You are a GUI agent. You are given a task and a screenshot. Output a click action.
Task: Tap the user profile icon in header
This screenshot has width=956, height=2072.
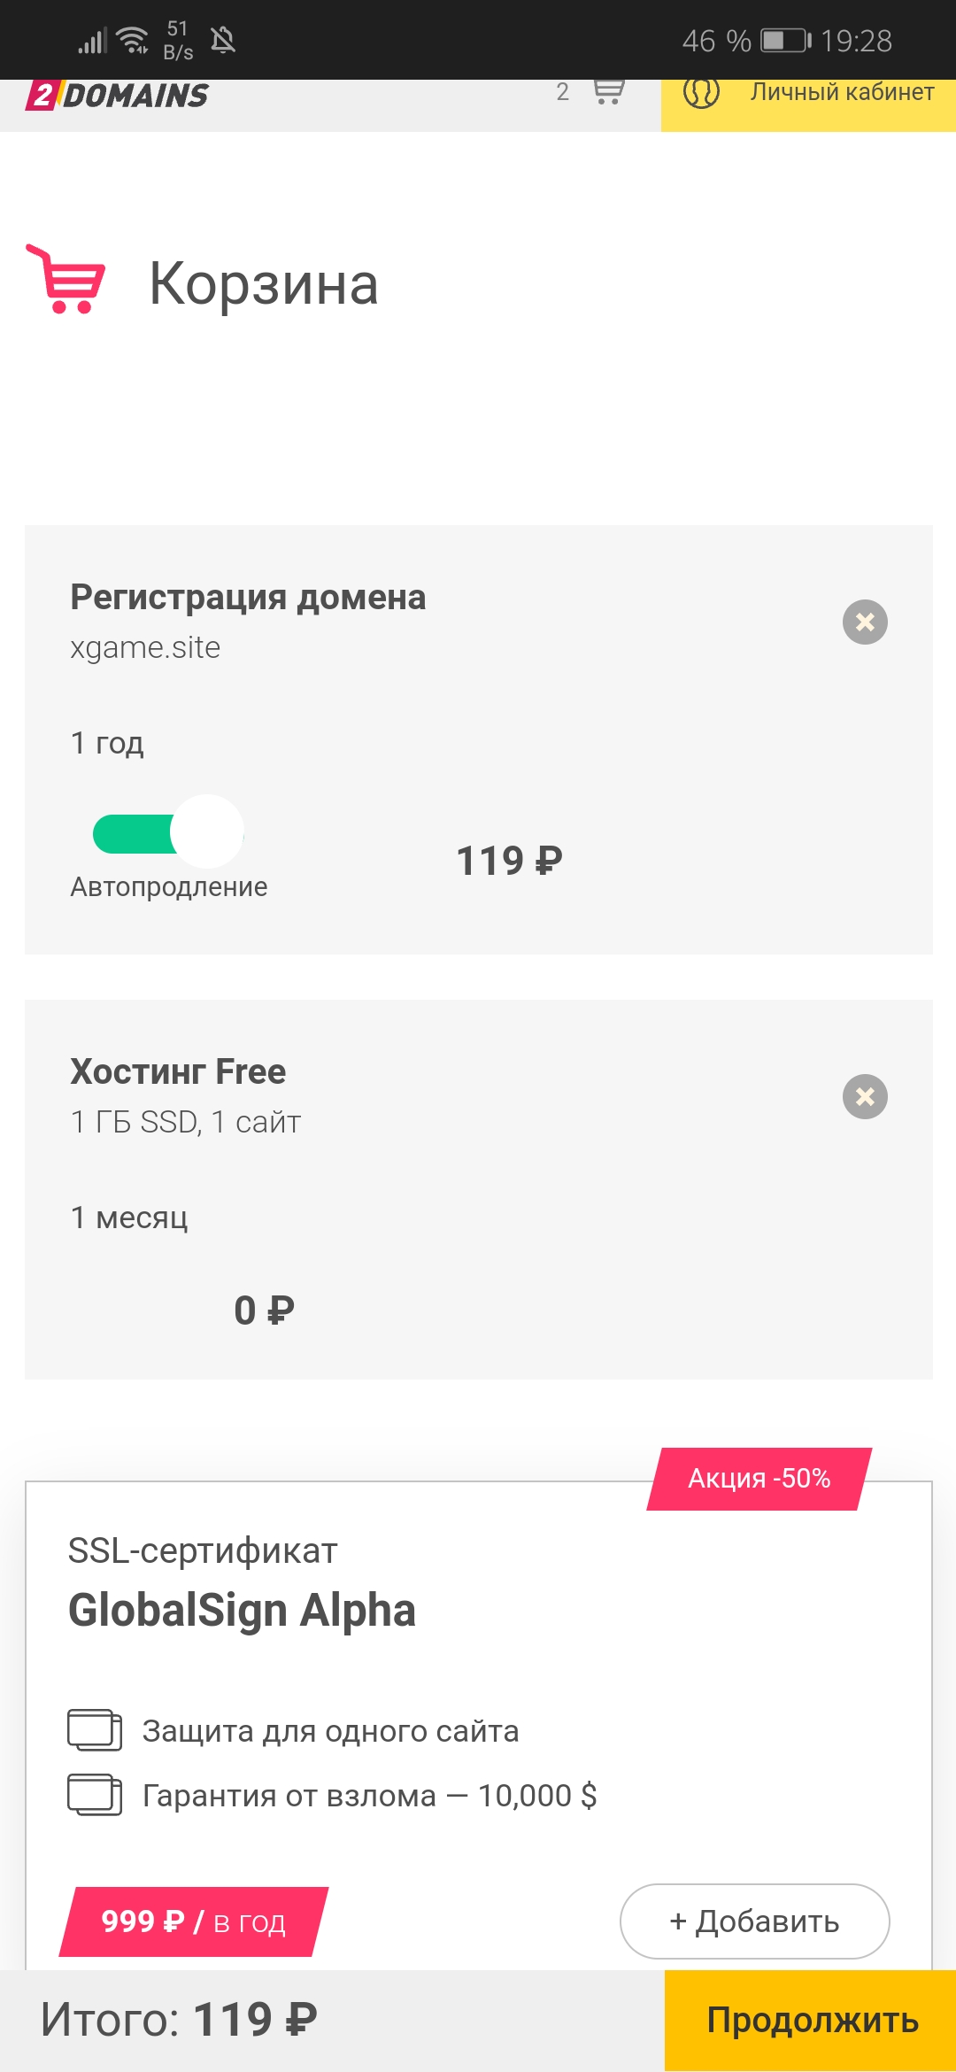701,92
